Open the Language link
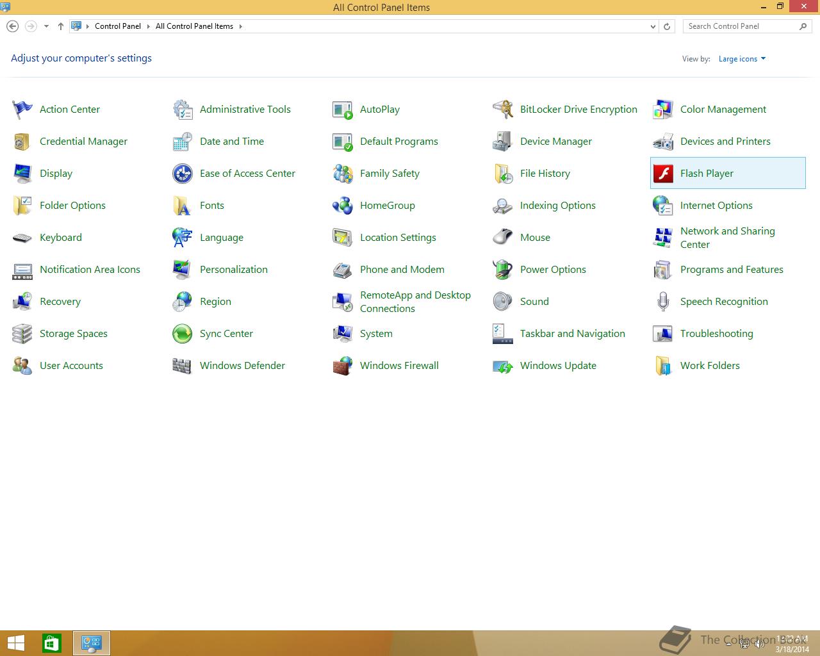Image resolution: width=820 pixels, height=656 pixels. coord(222,238)
